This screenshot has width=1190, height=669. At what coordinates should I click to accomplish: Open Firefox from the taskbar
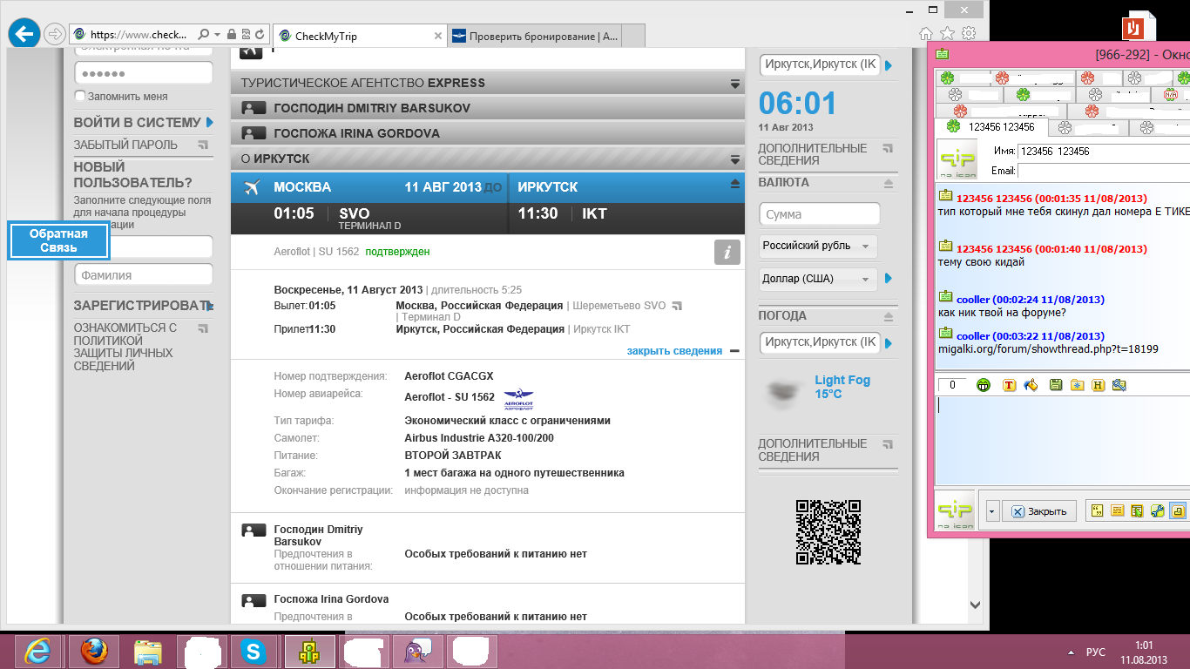pos(94,652)
